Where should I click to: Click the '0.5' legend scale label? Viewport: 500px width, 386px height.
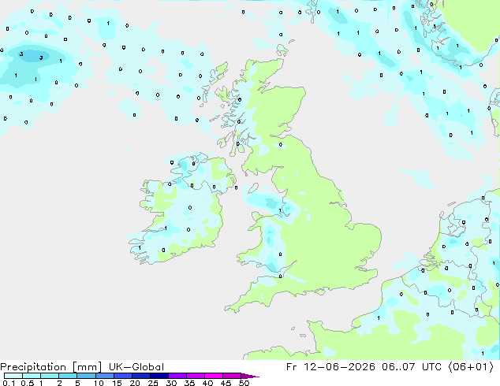[x=27, y=383]
